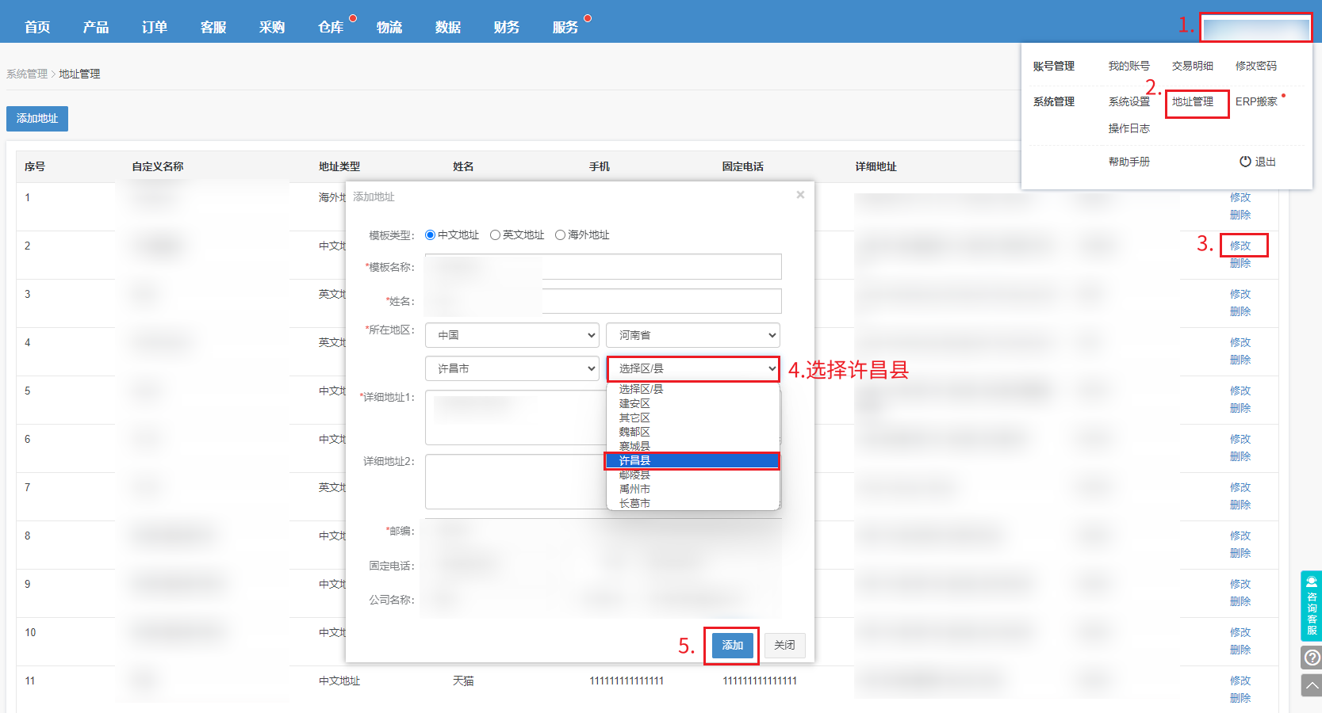Click the back-to-top arrow icon
This screenshot has width=1322, height=713.
pyautogui.click(x=1312, y=685)
